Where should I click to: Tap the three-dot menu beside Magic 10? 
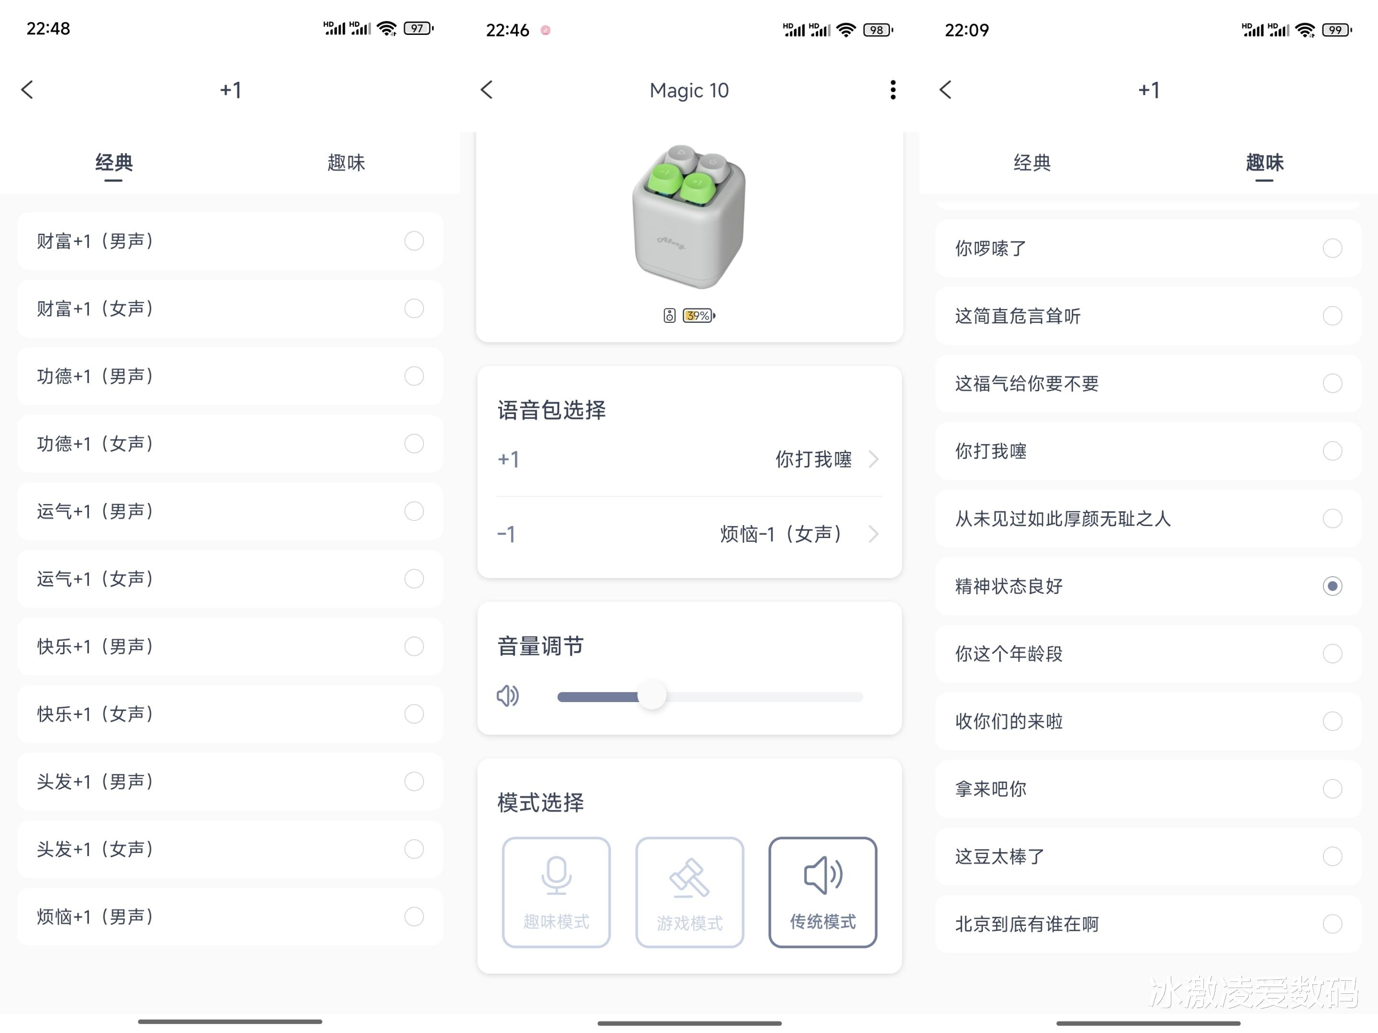[x=893, y=89]
